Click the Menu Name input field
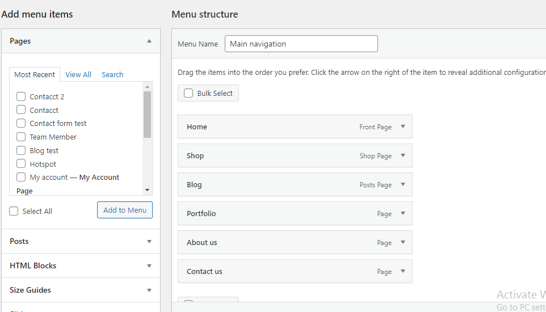Screen dimensions: 546x312 point(301,44)
